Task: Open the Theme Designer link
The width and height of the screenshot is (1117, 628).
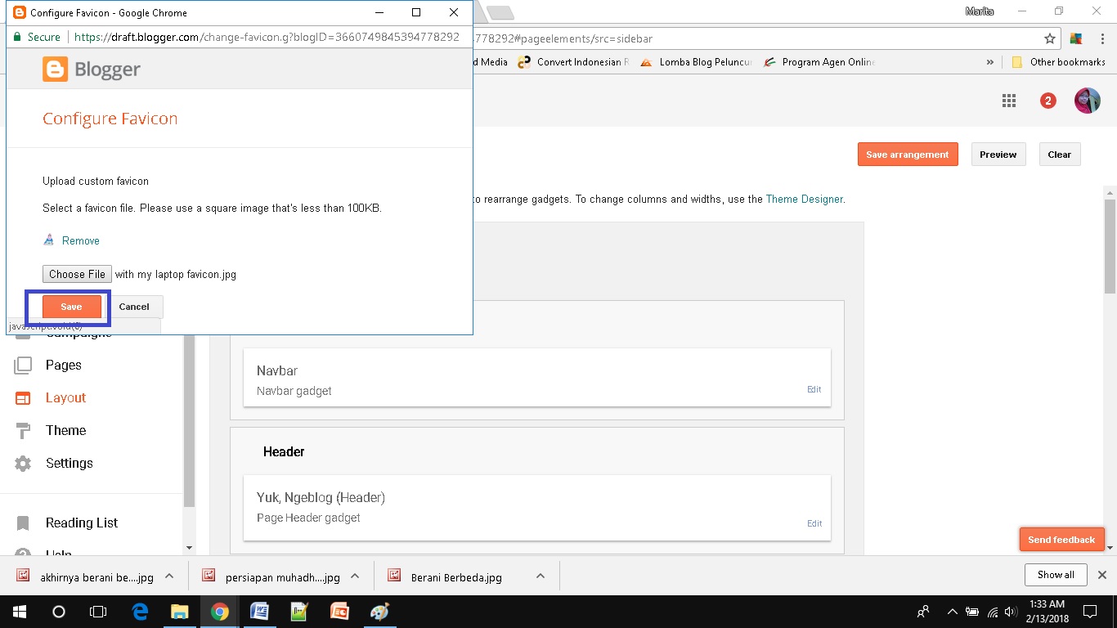Action: pyautogui.click(x=804, y=199)
